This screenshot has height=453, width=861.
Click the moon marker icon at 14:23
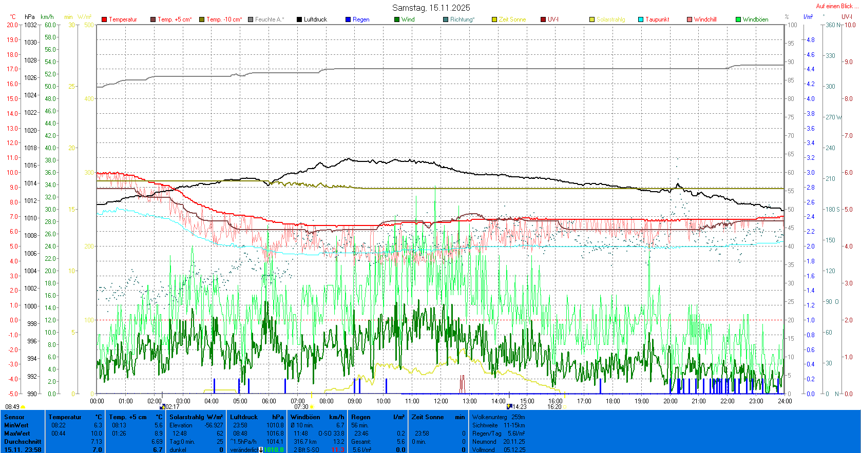[509, 406]
